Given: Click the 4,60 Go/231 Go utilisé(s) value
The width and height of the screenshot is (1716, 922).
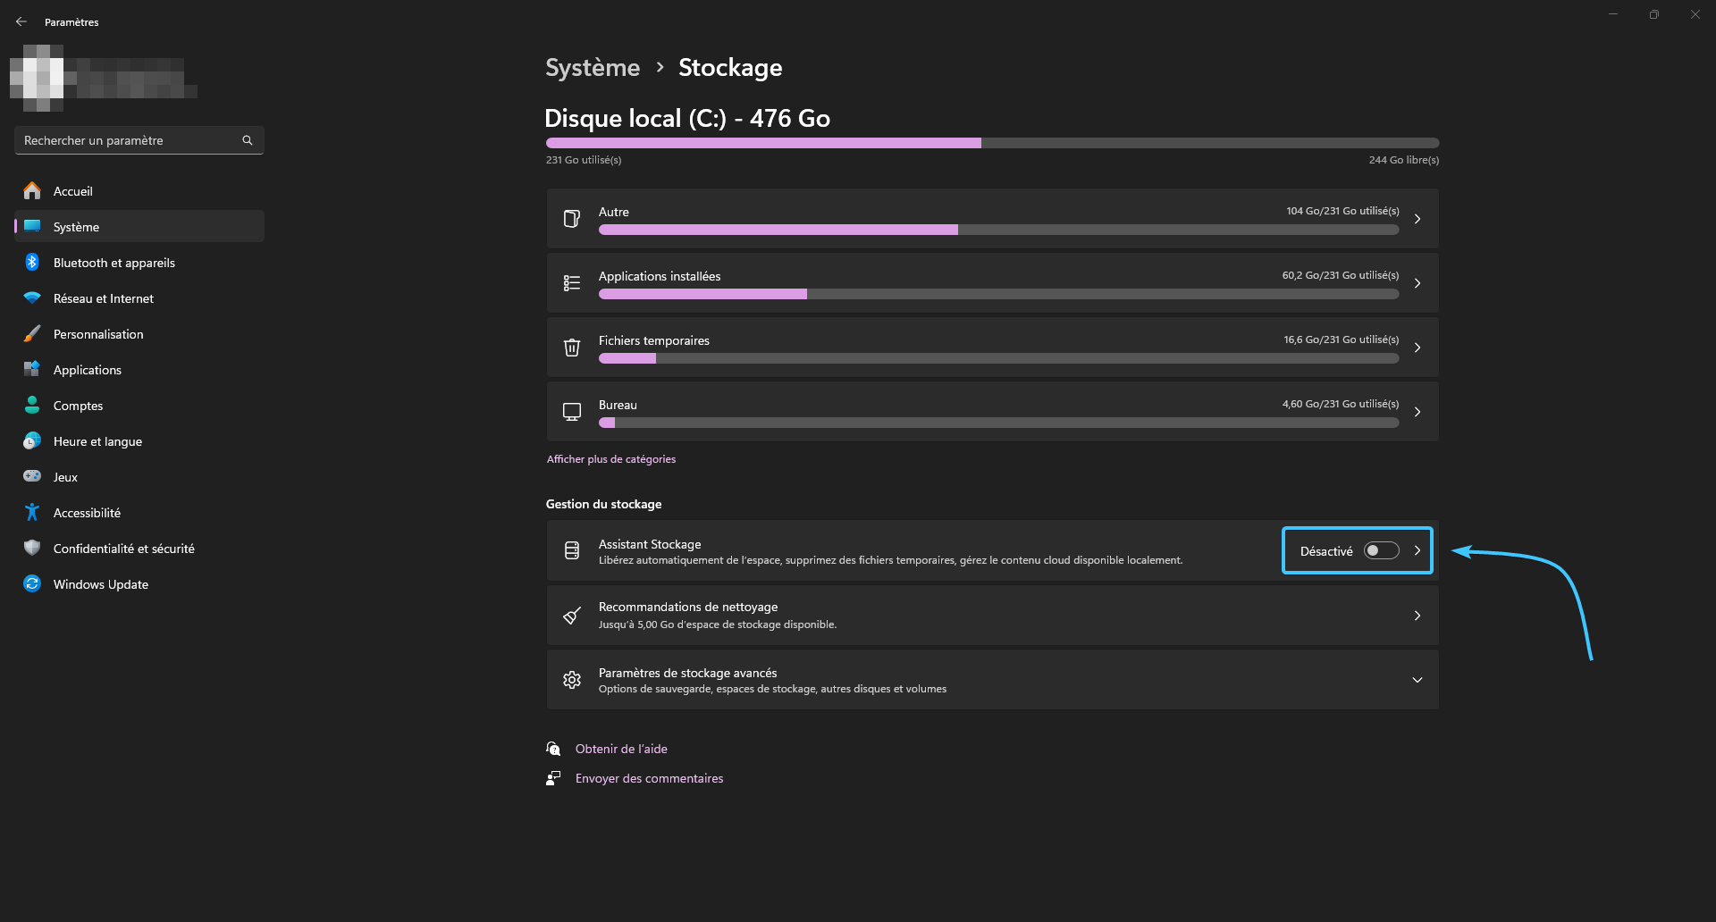Looking at the screenshot, I should pyautogui.click(x=1341, y=404).
